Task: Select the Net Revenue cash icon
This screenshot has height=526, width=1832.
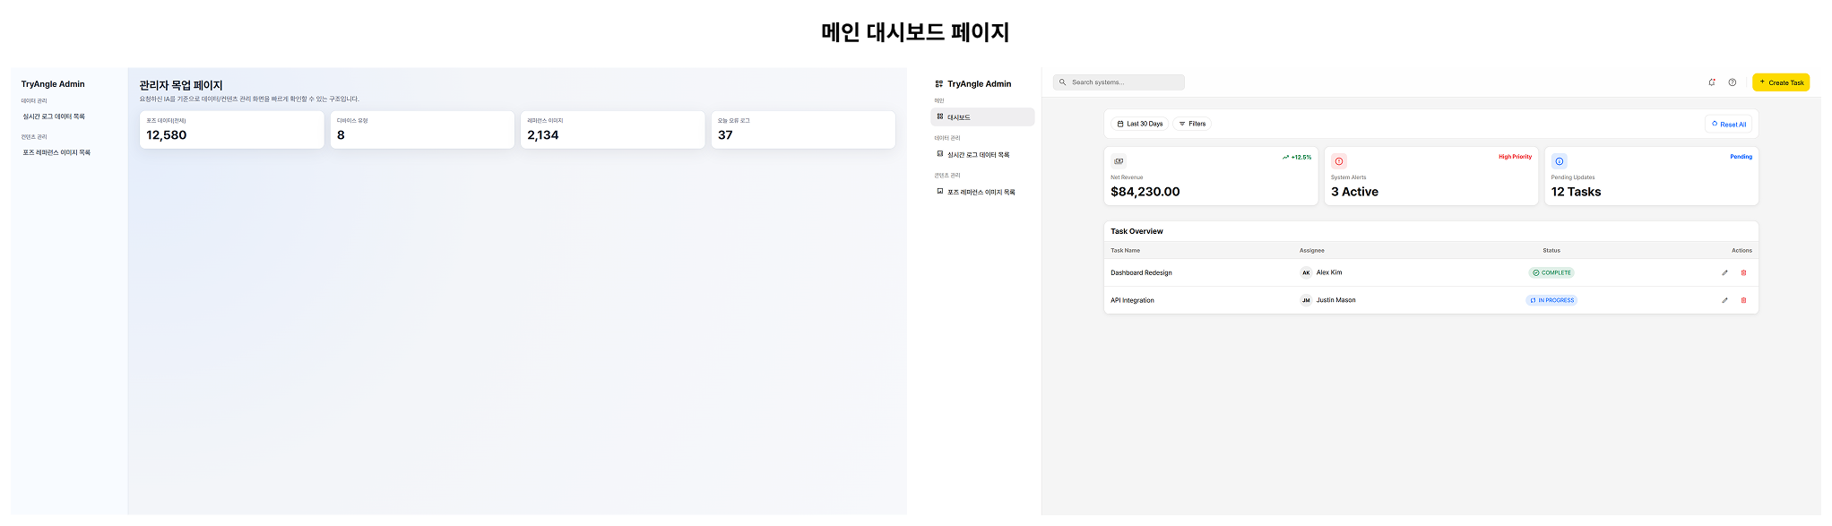Action: coord(1119,161)
